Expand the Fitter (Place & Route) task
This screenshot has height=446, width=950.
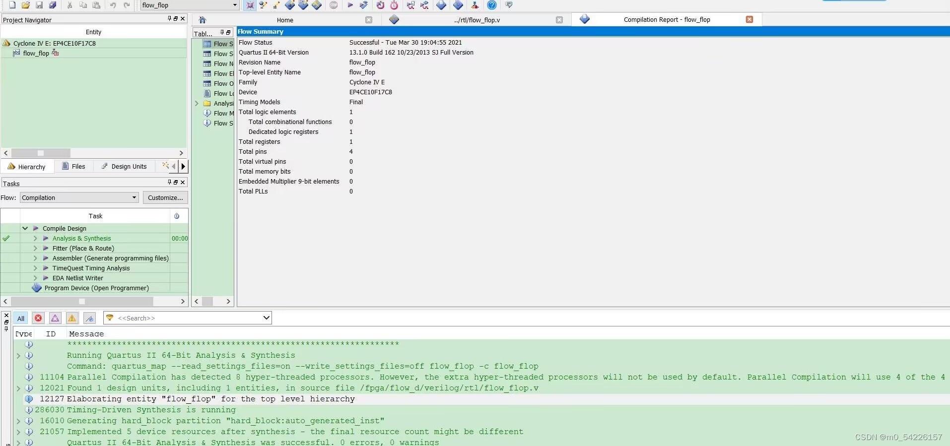coord(35,248)
